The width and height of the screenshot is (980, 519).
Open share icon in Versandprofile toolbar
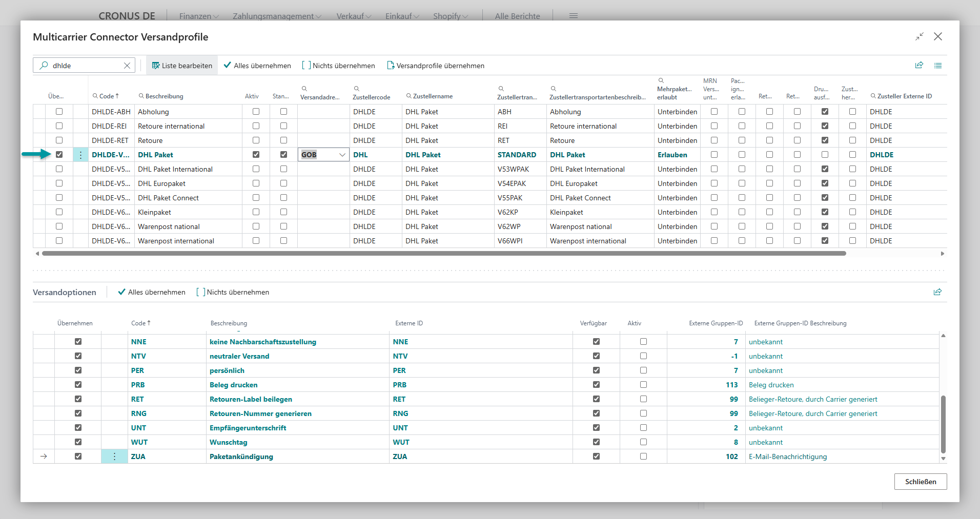(x=919, y=65)
